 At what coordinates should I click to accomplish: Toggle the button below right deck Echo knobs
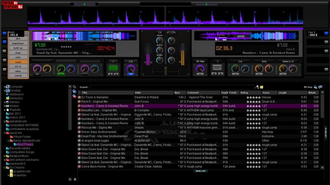point(259,74)
